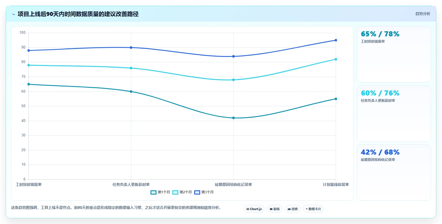Click the 65% / 78% card value

[x=380, y=34]
